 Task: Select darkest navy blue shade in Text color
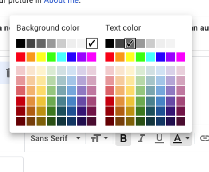[161, 121]
